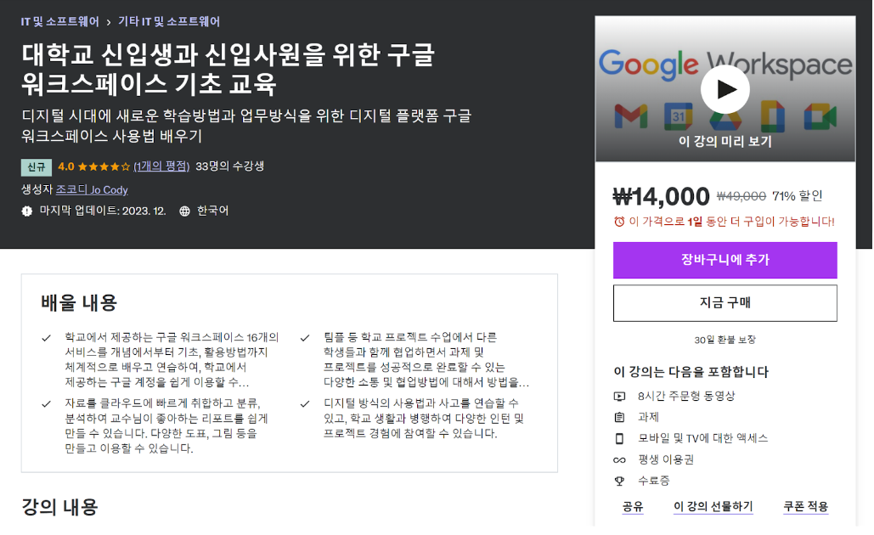This screenshot has height=535, width=874.
Task: Click the 신규 badge
Action: pyautogui.click(x=37, y=166)
